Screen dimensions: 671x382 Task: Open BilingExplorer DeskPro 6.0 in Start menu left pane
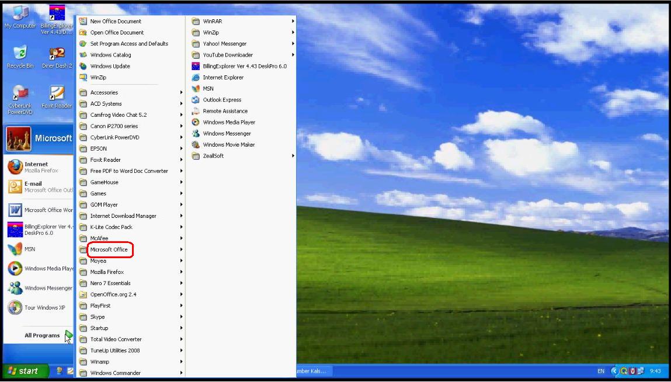coord(39,230)
